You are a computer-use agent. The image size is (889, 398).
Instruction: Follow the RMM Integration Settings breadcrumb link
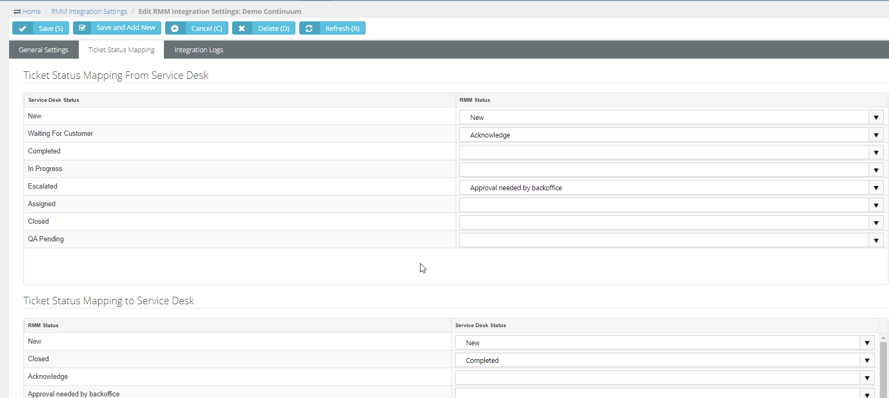(x=89, y=11)
